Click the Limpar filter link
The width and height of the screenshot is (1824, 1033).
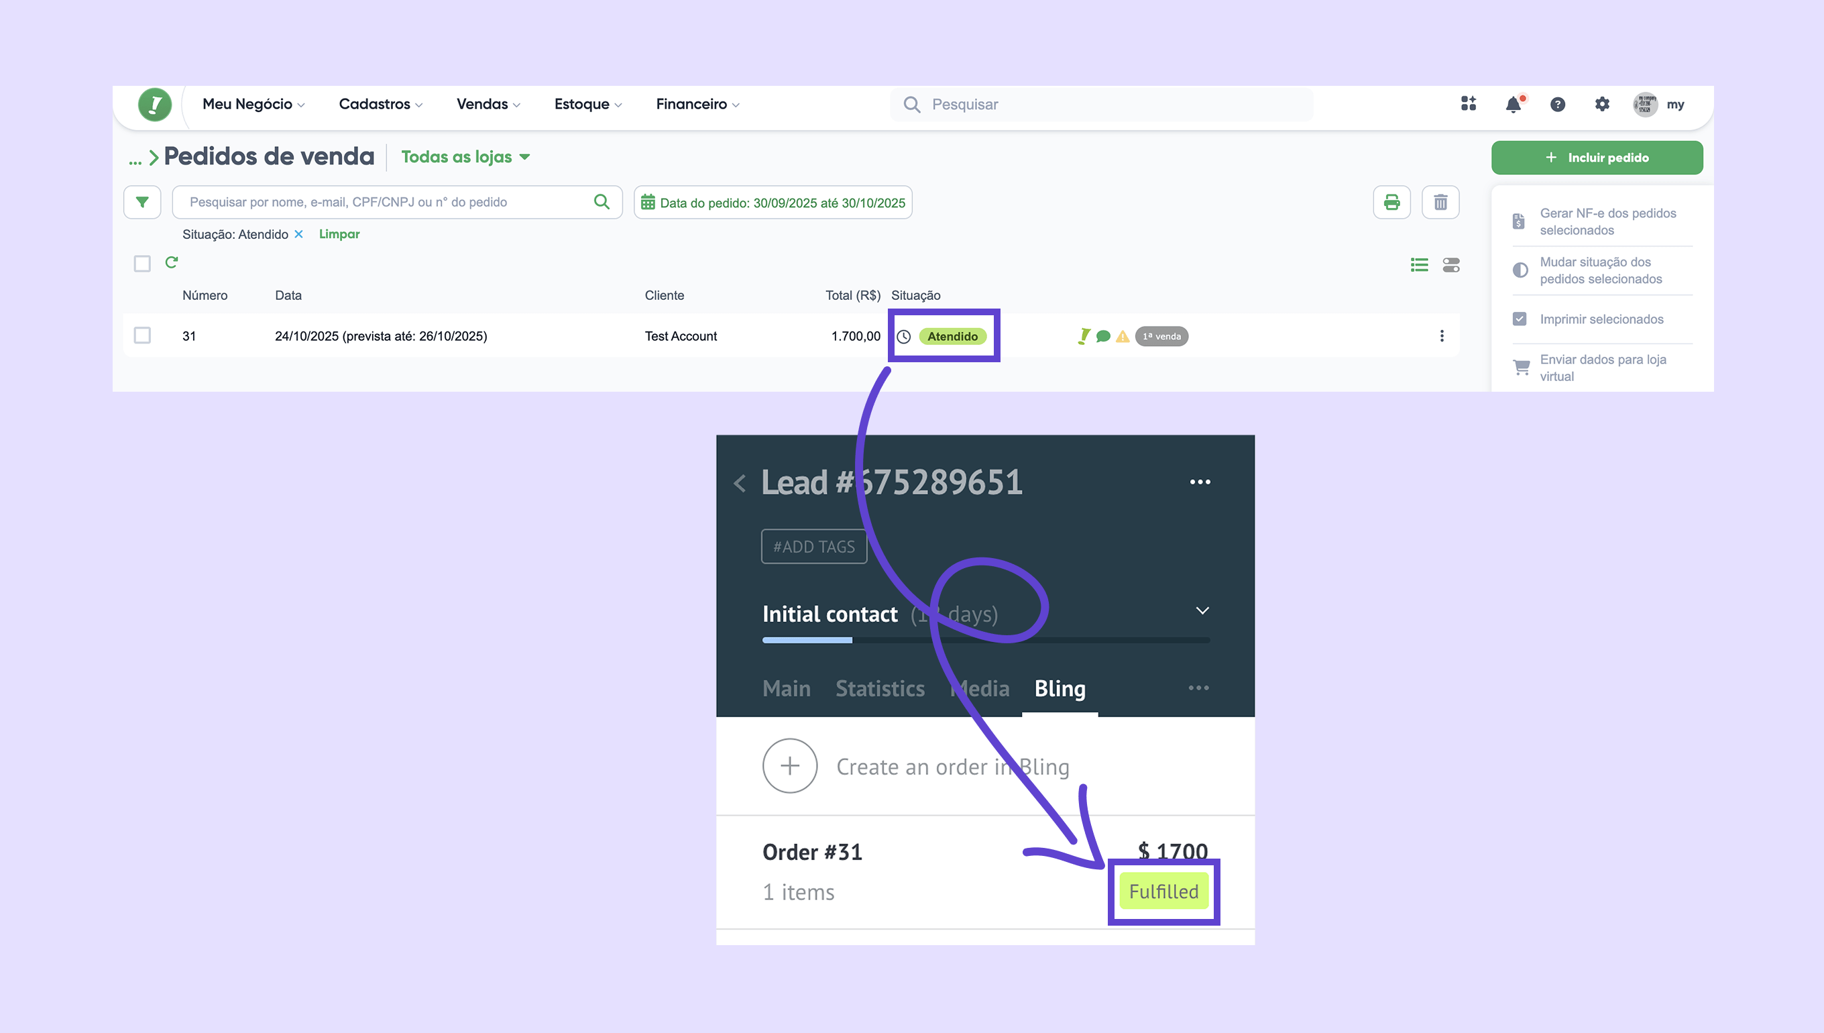(339, 234)
